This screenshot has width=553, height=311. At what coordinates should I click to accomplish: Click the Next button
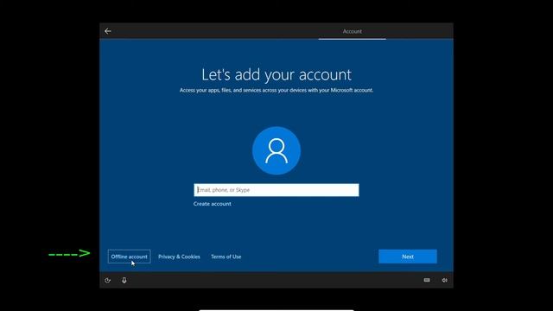(408, 257)
